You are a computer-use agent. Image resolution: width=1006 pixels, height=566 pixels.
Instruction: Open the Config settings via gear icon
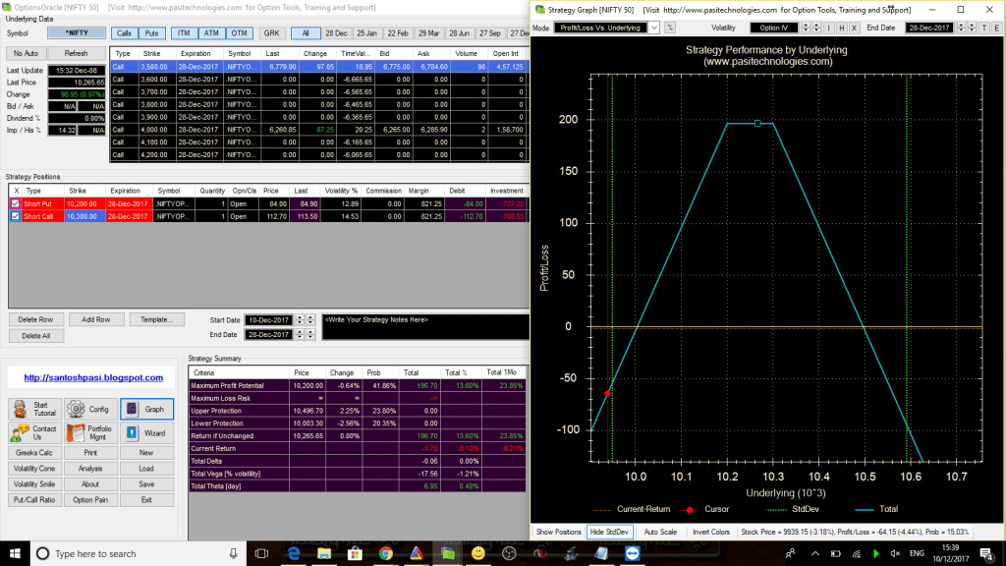[x=75, y=408]
